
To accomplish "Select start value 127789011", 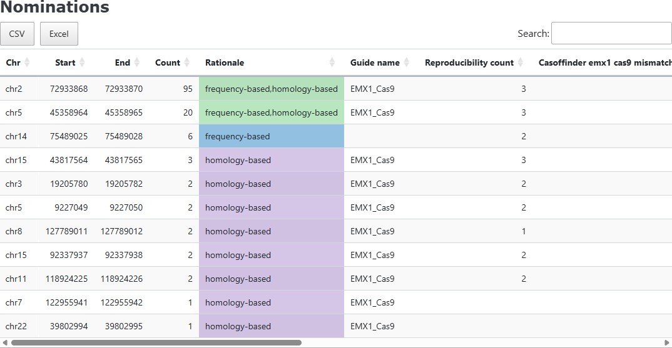I will coord(66,232).
